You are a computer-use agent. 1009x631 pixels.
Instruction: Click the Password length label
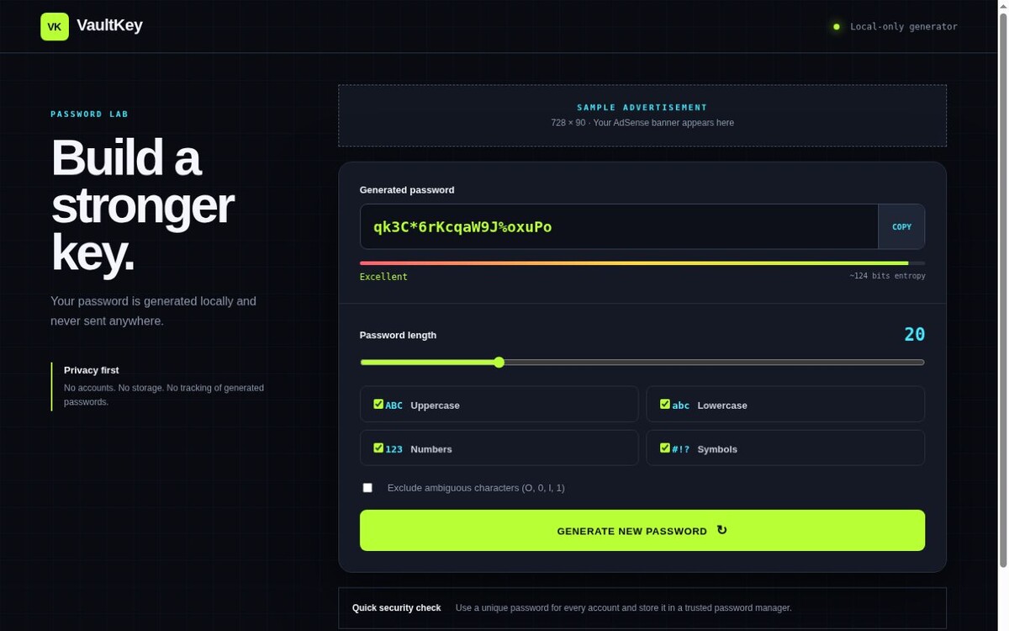[x=399, y=335]
